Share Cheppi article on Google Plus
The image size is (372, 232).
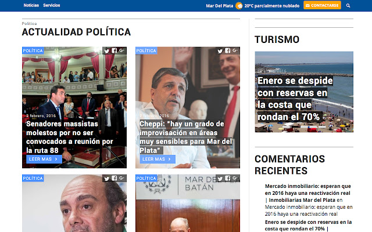[x=235, y=50]
